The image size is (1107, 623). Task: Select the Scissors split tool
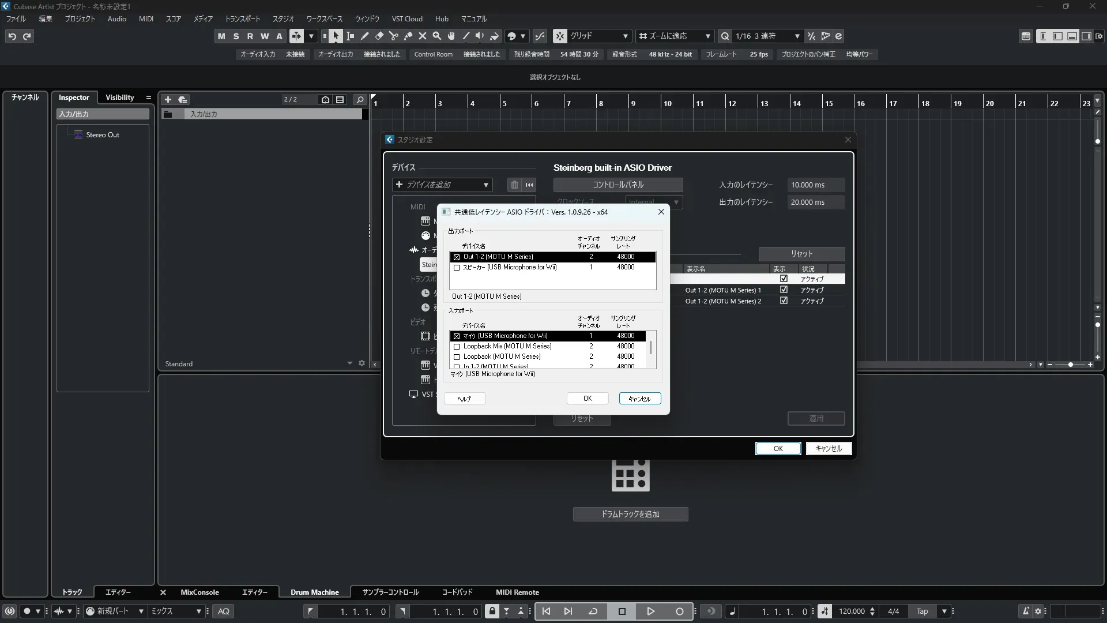(x=393, y=36)
